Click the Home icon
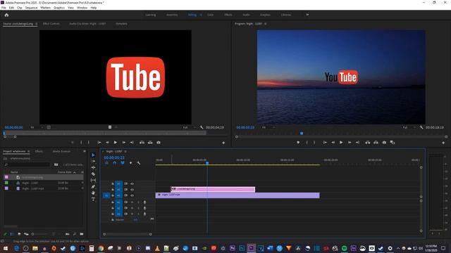 pyautogui.click(x=6, y=15)
